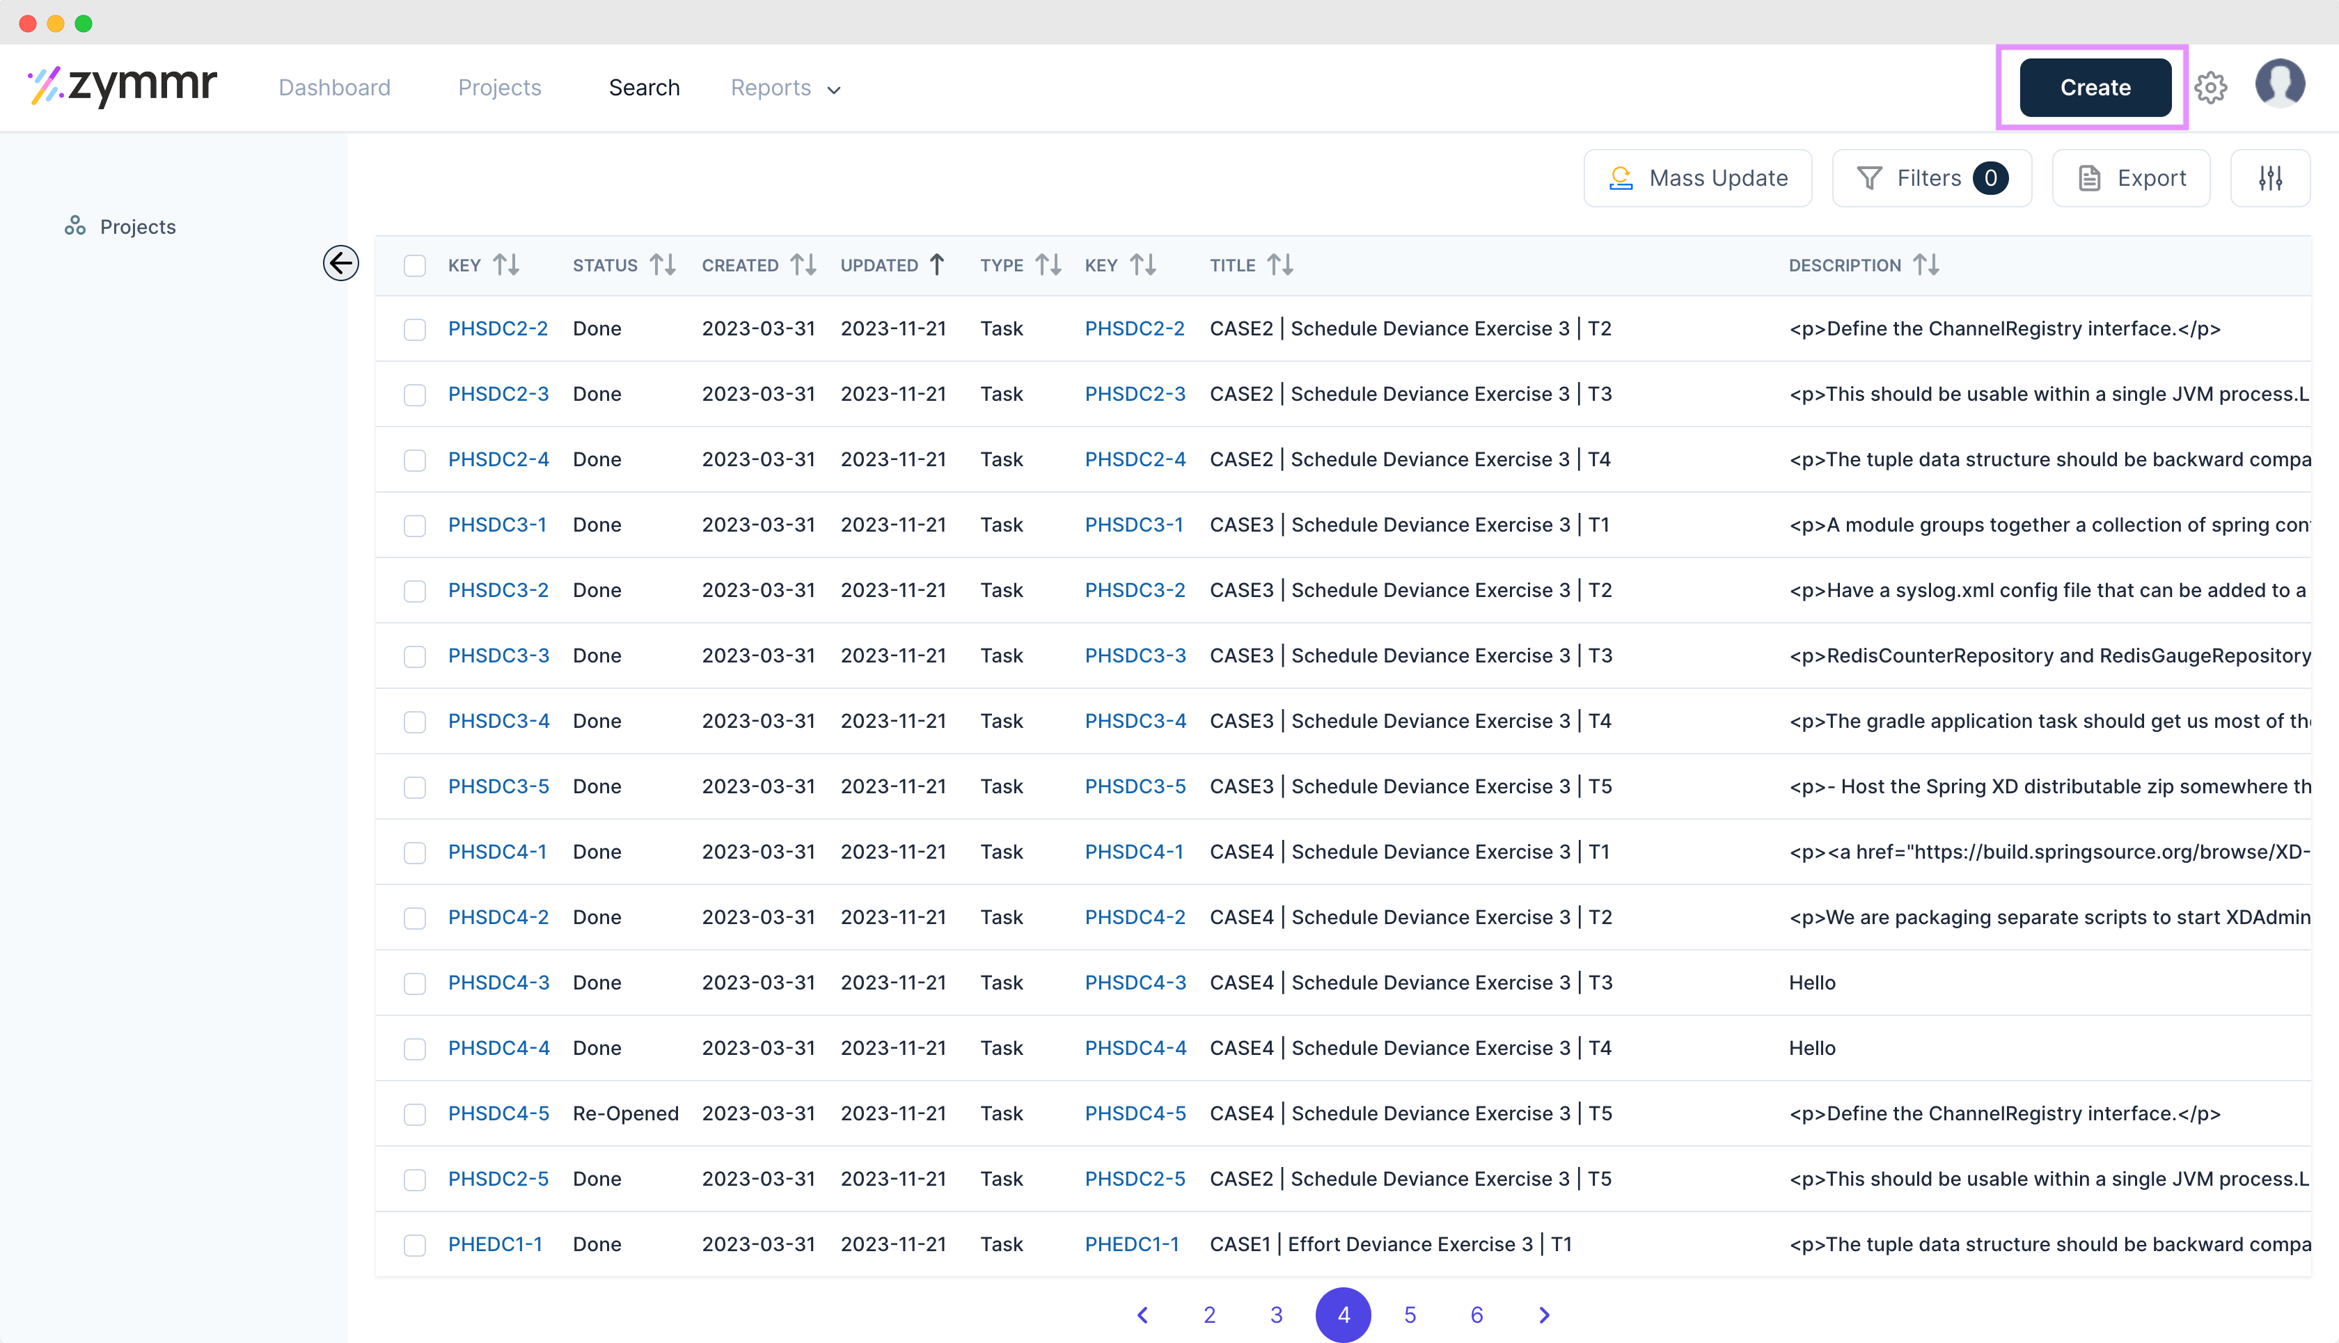The width and height of the screenshot is (2339, 1343).
Task: Sort by UPDATED column arrow
Action: 936,264
